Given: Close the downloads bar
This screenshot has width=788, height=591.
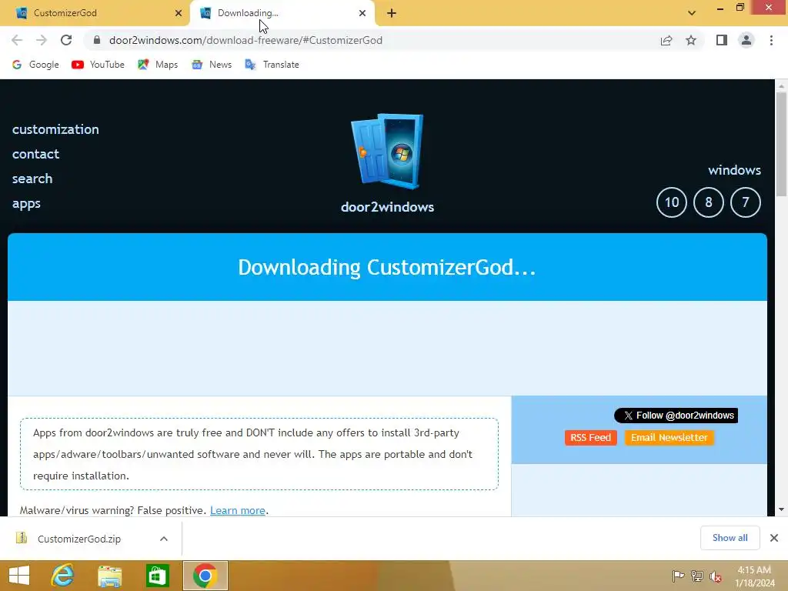Looking at the screenshot, I should [774, 538].
